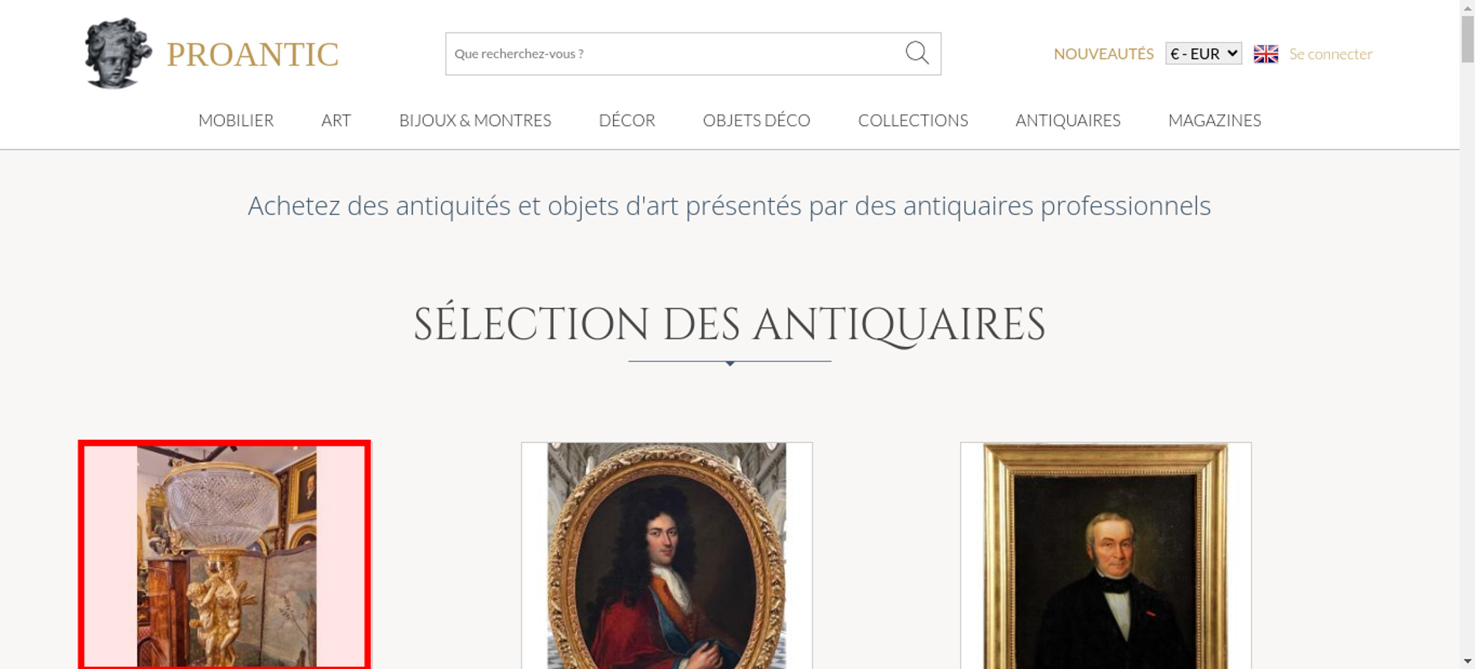The height and width of the screenshot is (669, 1475).
Task: Open the ART menu
Action: click(336, 120)
